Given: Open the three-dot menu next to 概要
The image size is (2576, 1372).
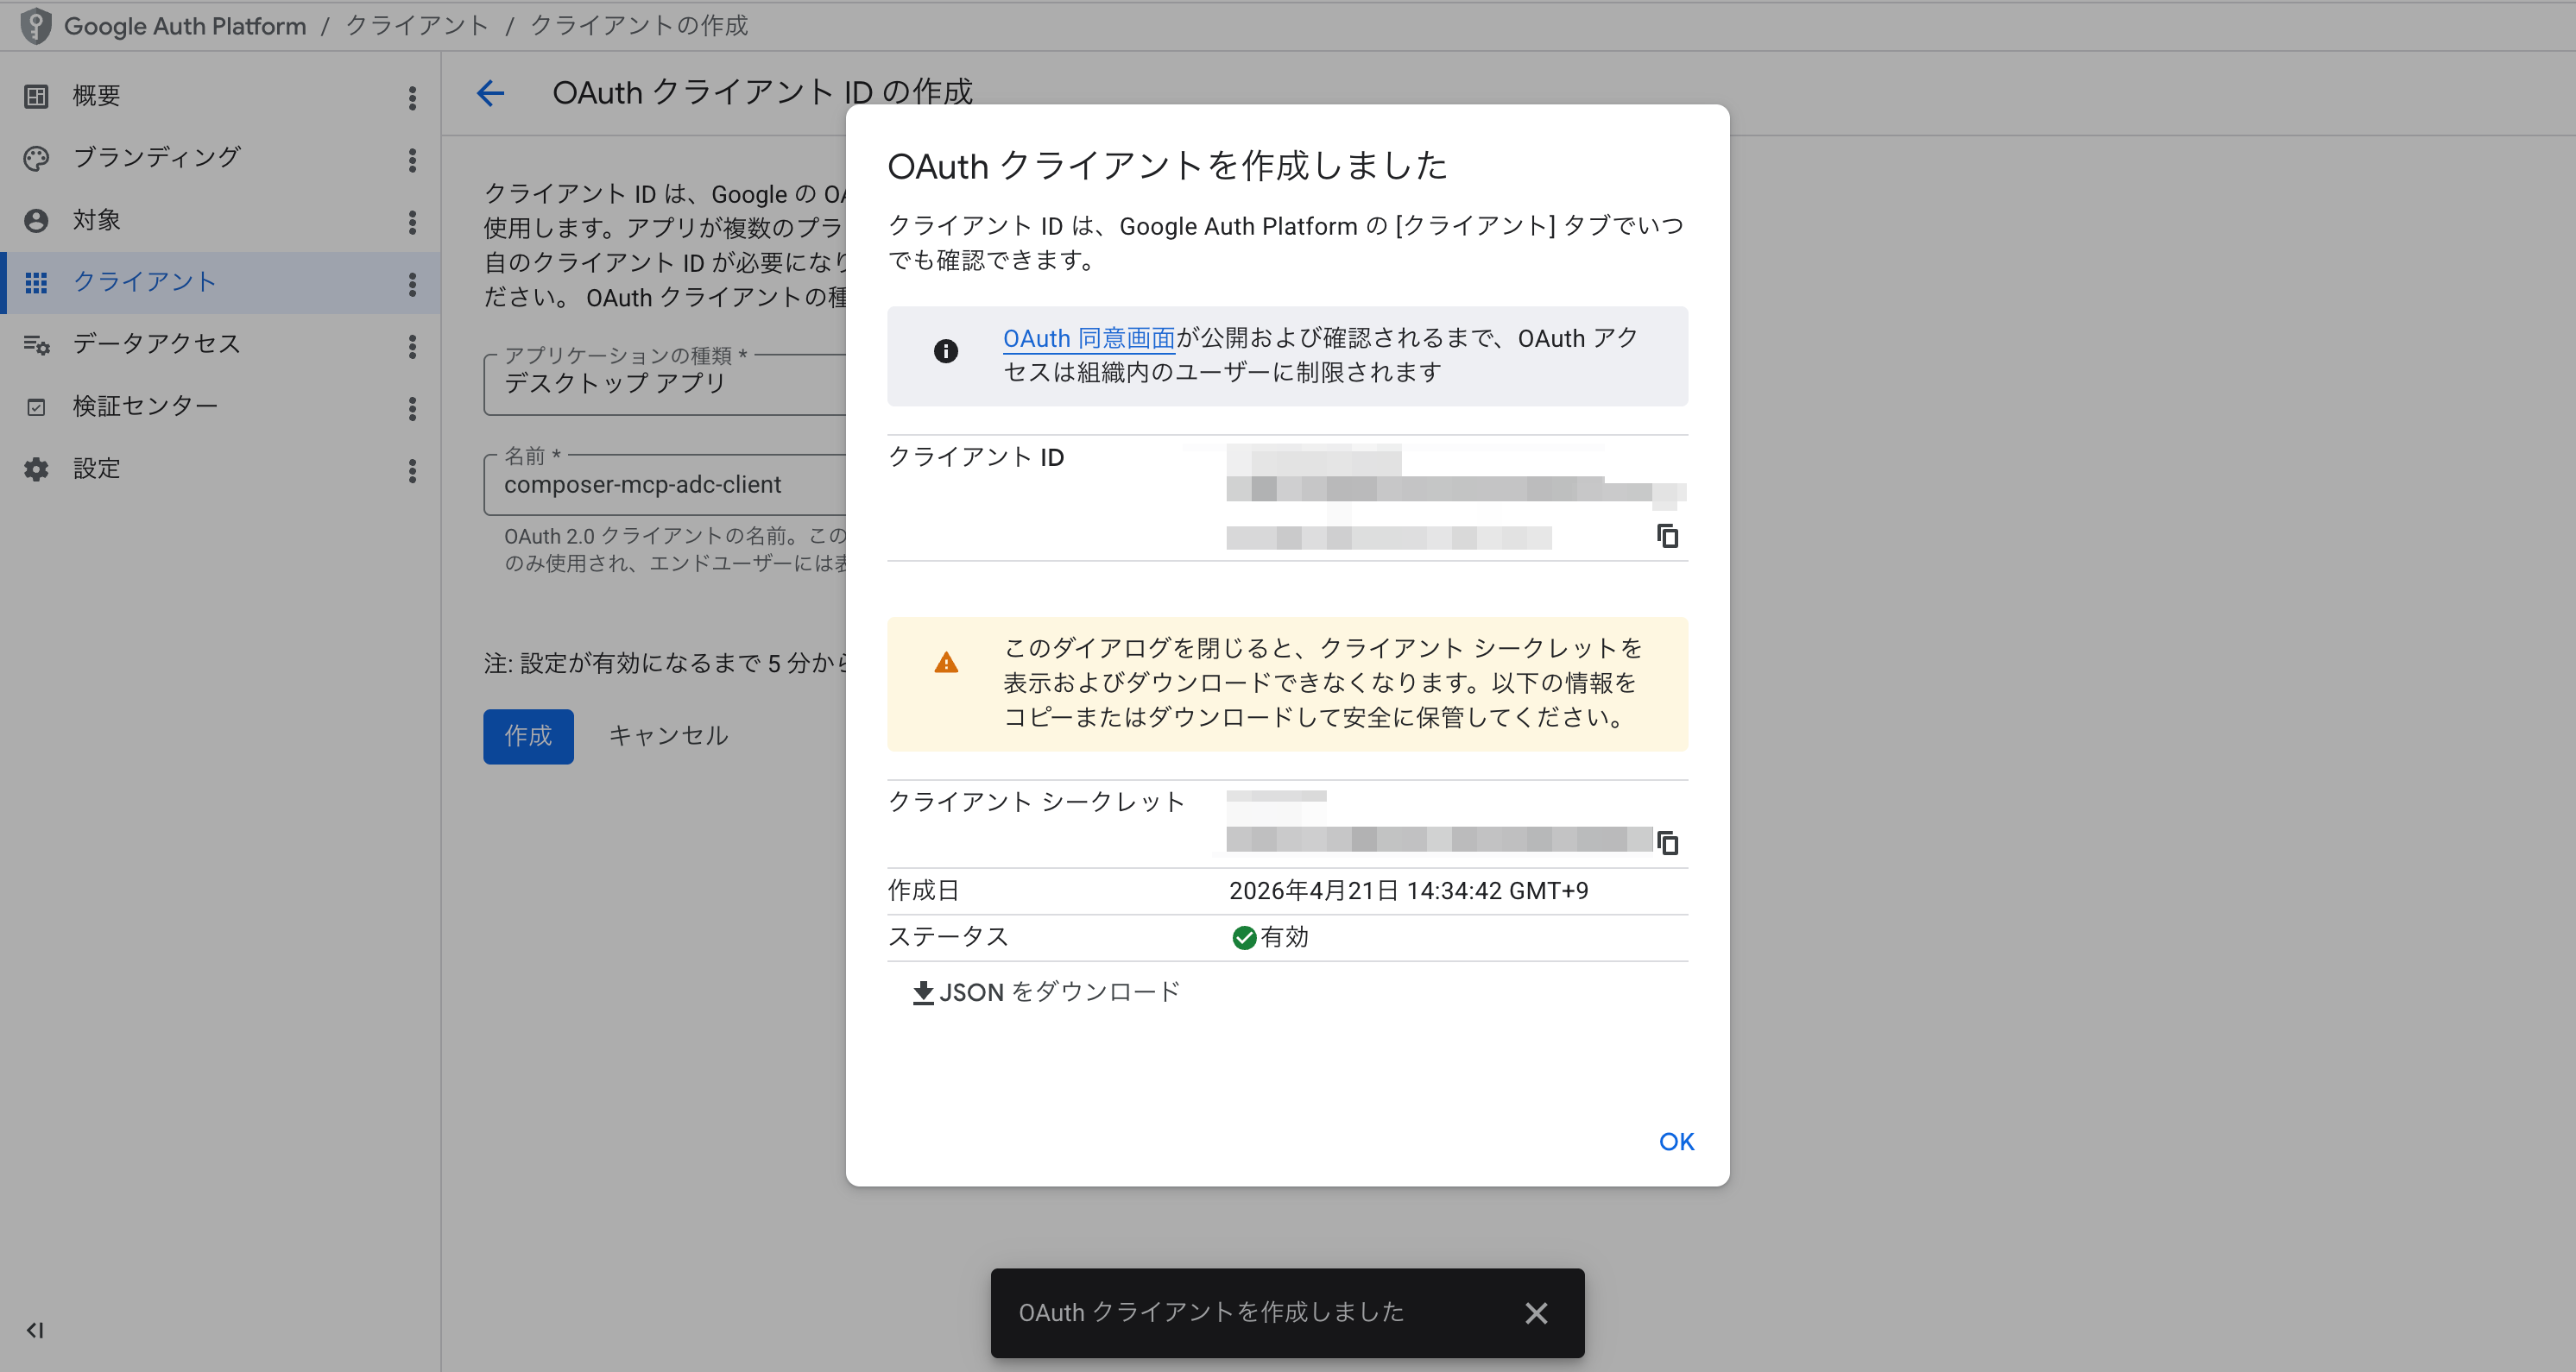Looking at the screenshot, I should click(412, 96).
